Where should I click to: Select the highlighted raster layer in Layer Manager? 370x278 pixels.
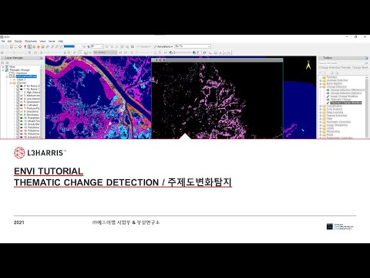26,76
